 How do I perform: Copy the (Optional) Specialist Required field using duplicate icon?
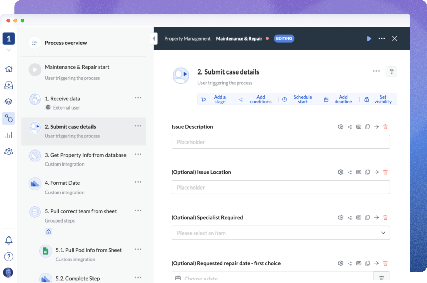[x=368, y=217]
